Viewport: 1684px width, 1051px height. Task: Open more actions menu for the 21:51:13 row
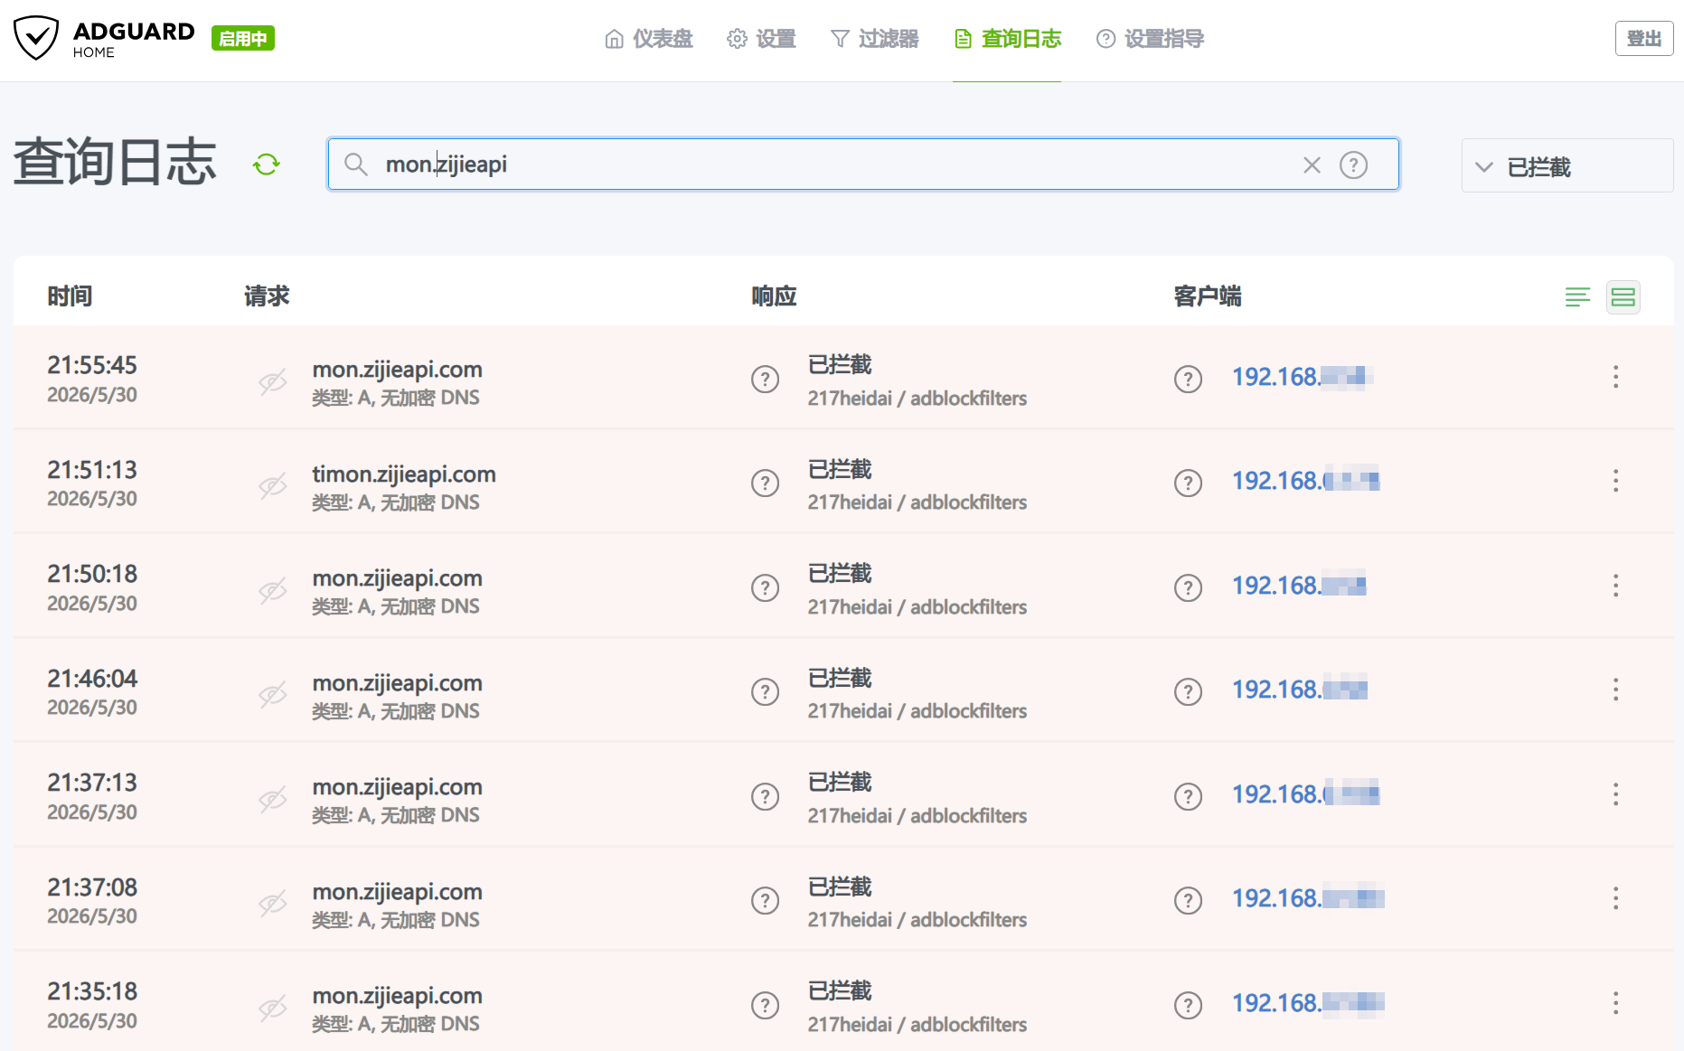click(1615, 481)
